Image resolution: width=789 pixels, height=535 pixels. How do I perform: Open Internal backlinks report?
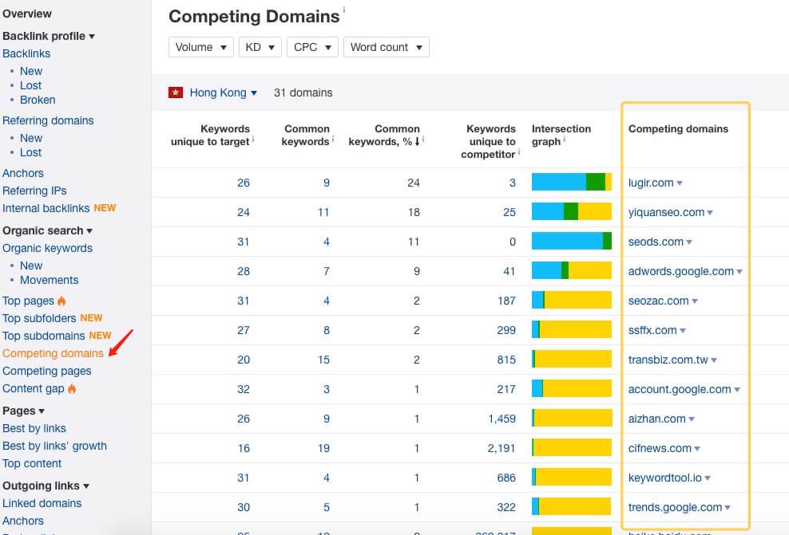tap(46, 208)
